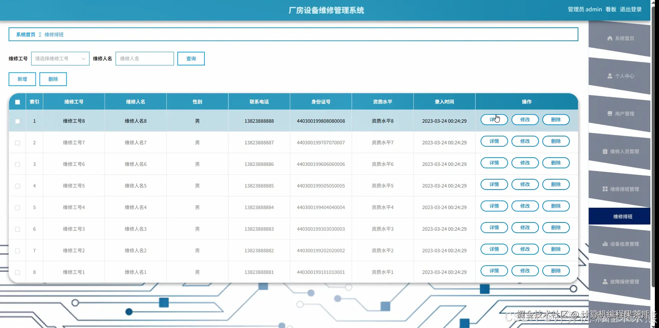Open 详情 for 维修工号1

click(x=494, y=271)
